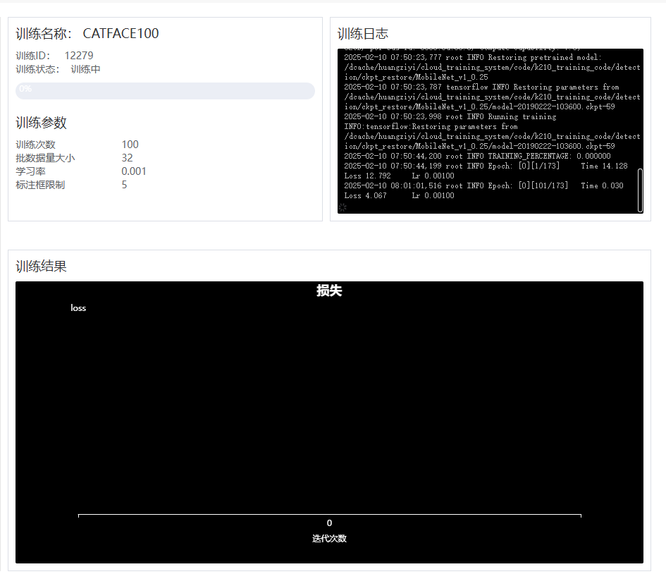
Task: Click the 迭代次数 x-axis label
Action: [x=329, y=539]
